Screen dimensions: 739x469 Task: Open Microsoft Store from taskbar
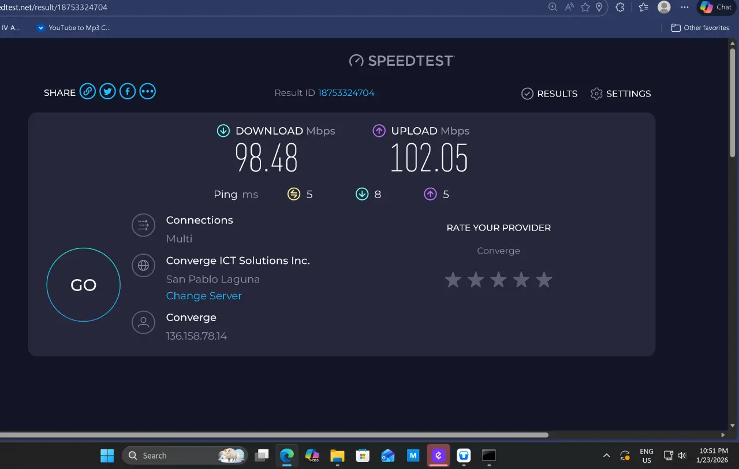pyautogui.click(x=363, y=456)
